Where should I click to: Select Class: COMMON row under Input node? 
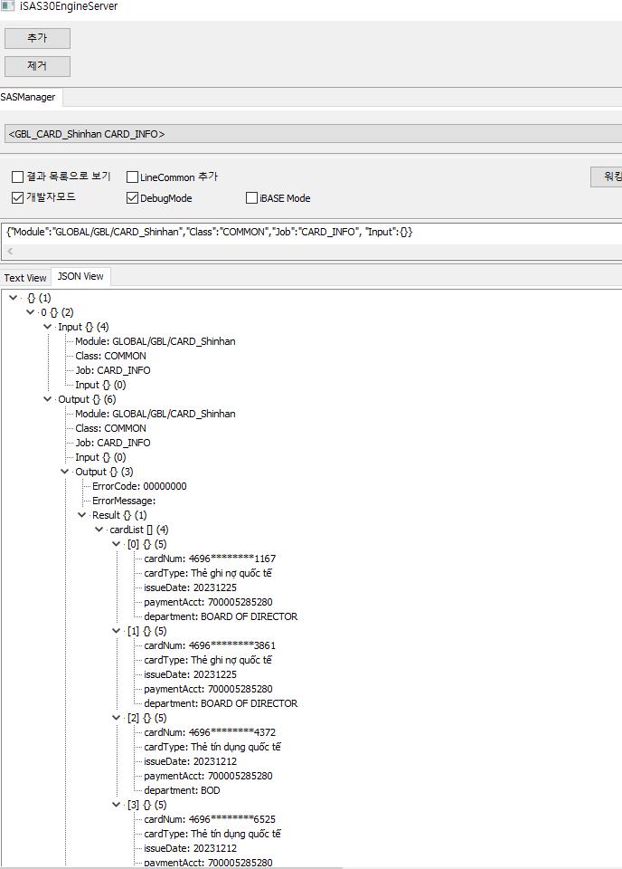110,356
